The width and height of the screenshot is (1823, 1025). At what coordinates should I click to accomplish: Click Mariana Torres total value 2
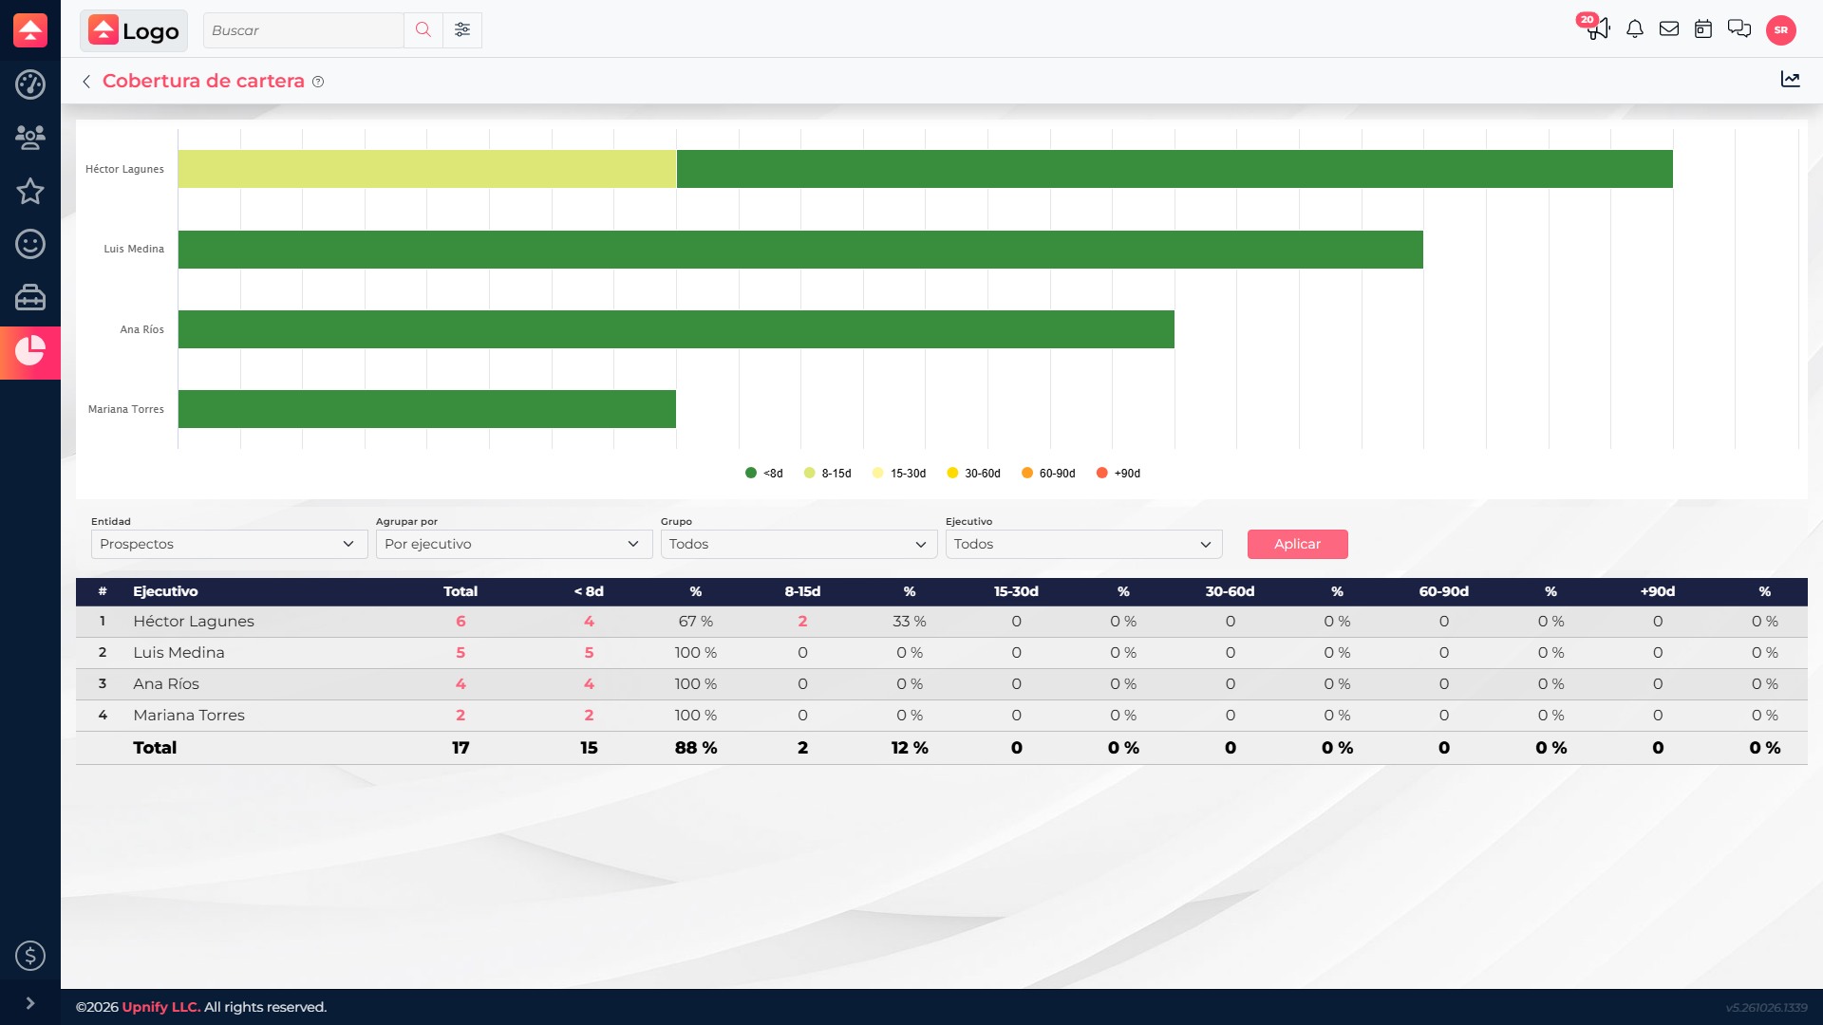pyautogui.click(x=460, y=716)
